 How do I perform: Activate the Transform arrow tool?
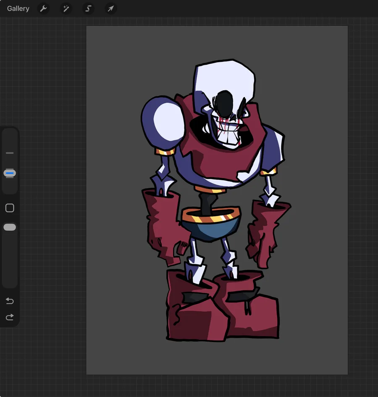tap(110, 8)
